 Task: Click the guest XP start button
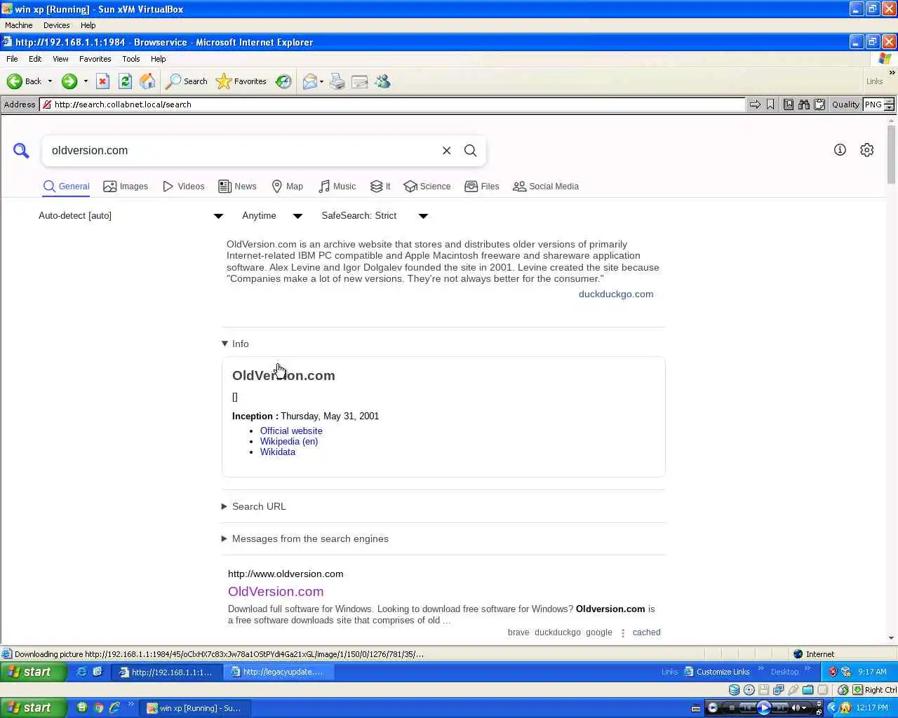point(34,672)
